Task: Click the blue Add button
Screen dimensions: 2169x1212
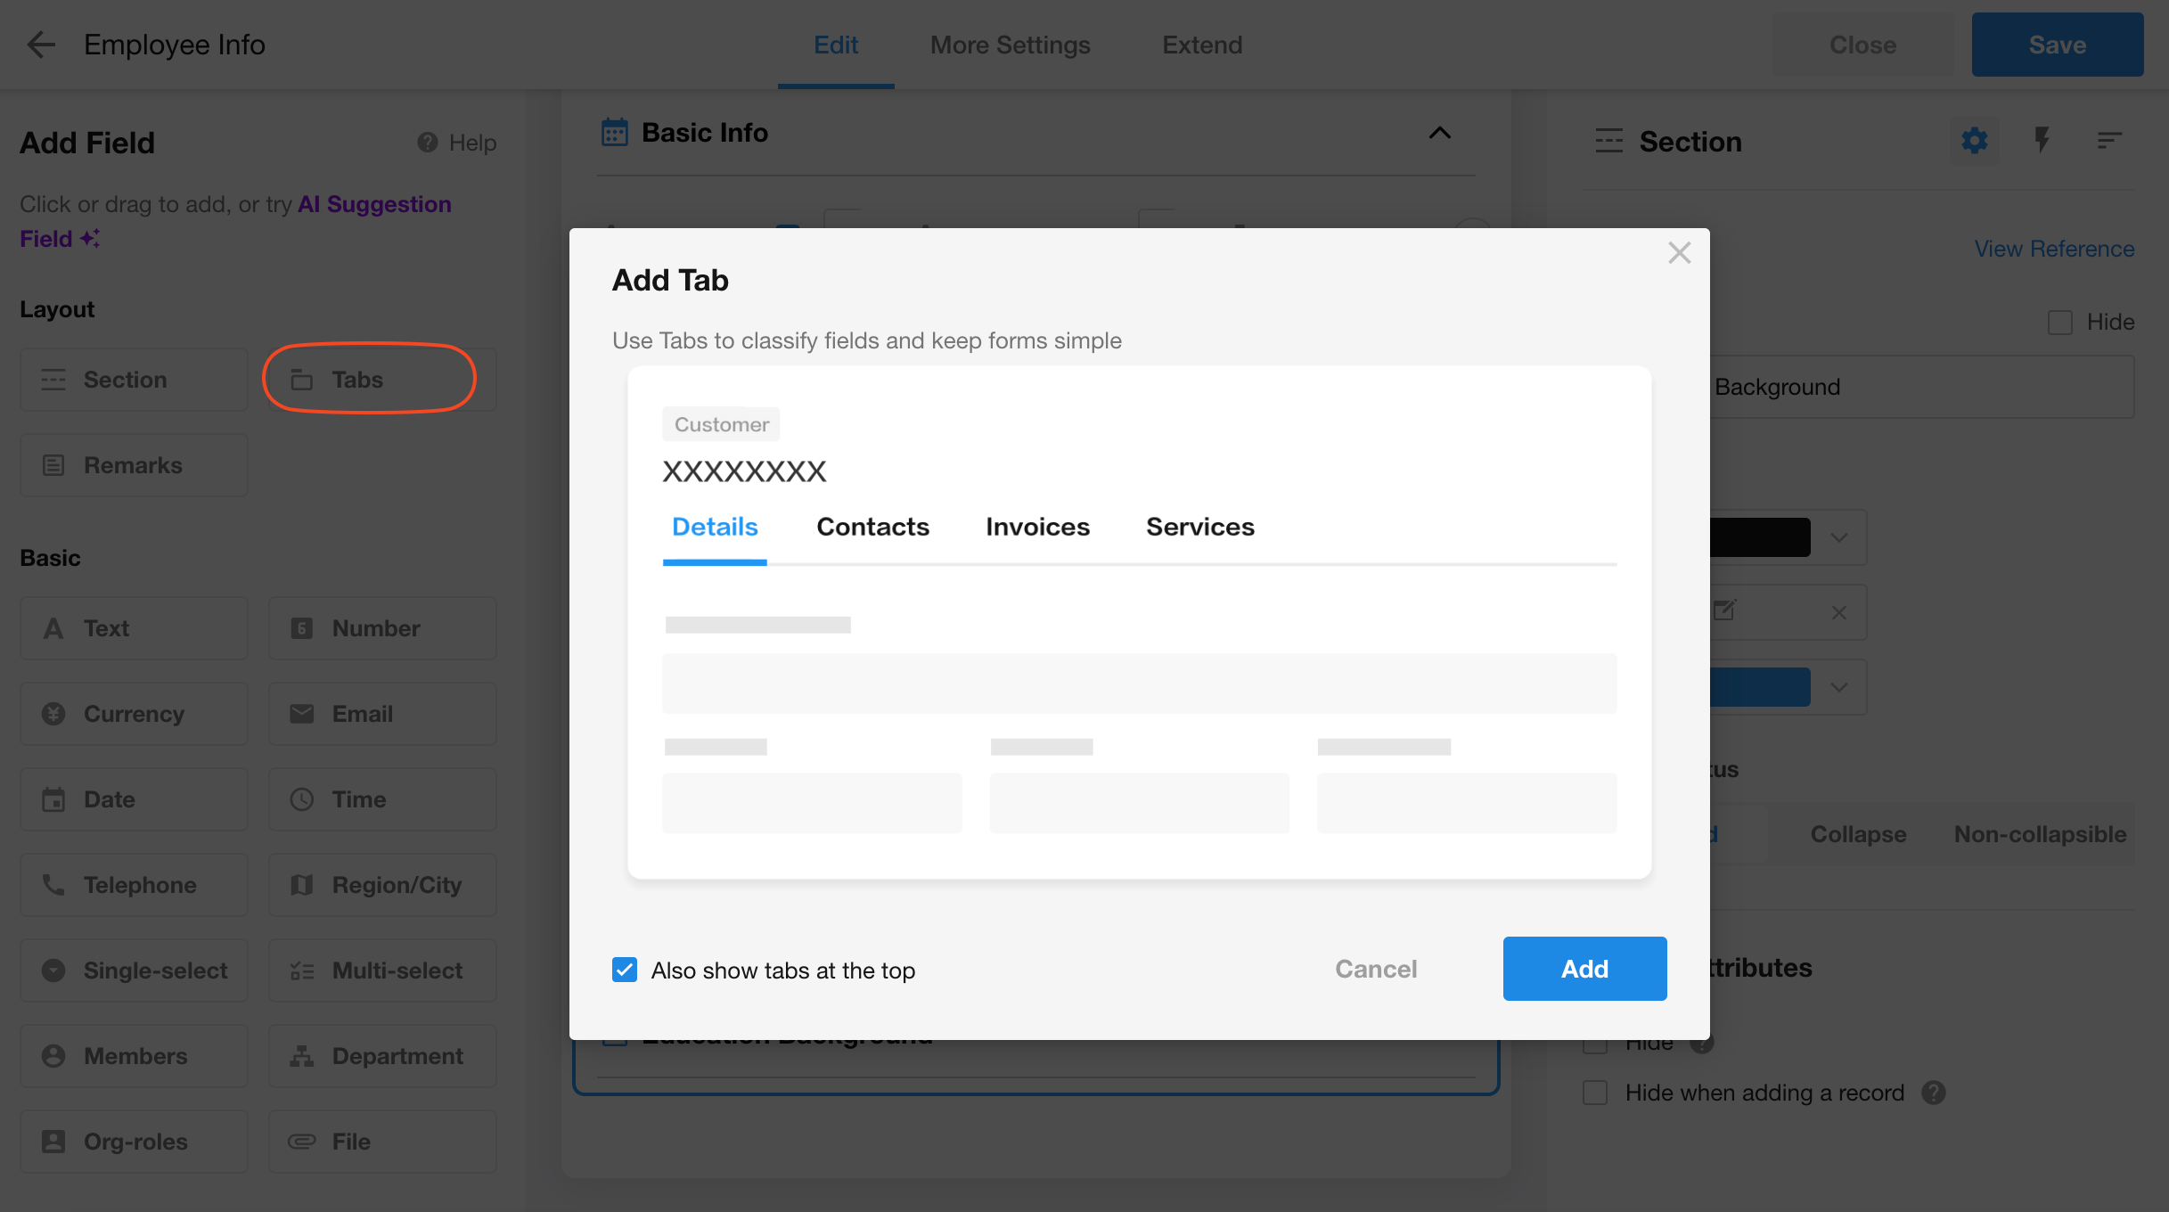Action: point(1584,969)
